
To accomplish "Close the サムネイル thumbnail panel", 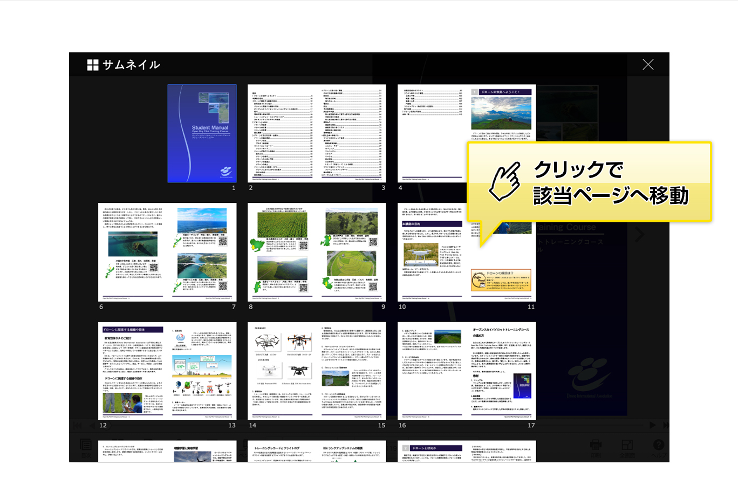I will [648, 65].
